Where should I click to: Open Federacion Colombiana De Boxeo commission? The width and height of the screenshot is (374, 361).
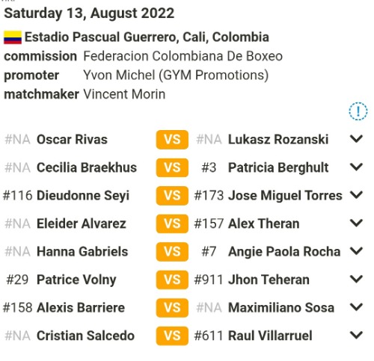(183, 56)
